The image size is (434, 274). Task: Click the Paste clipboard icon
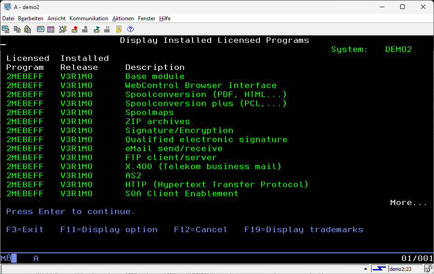28,29
